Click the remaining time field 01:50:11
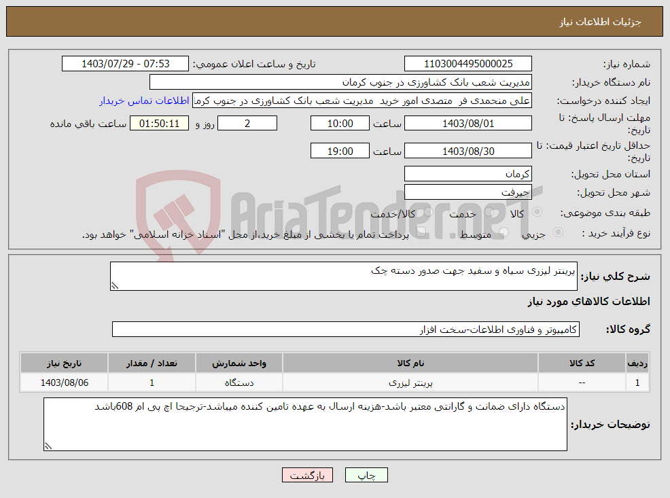This screenshot has height=498, width=670. 159,124
